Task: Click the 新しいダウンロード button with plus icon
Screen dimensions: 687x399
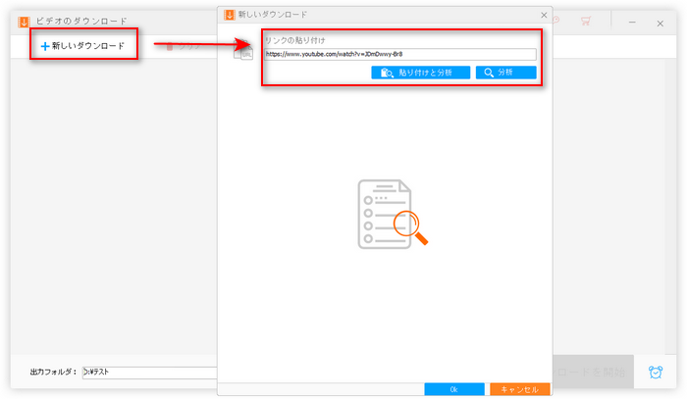Action: [82, 45]
